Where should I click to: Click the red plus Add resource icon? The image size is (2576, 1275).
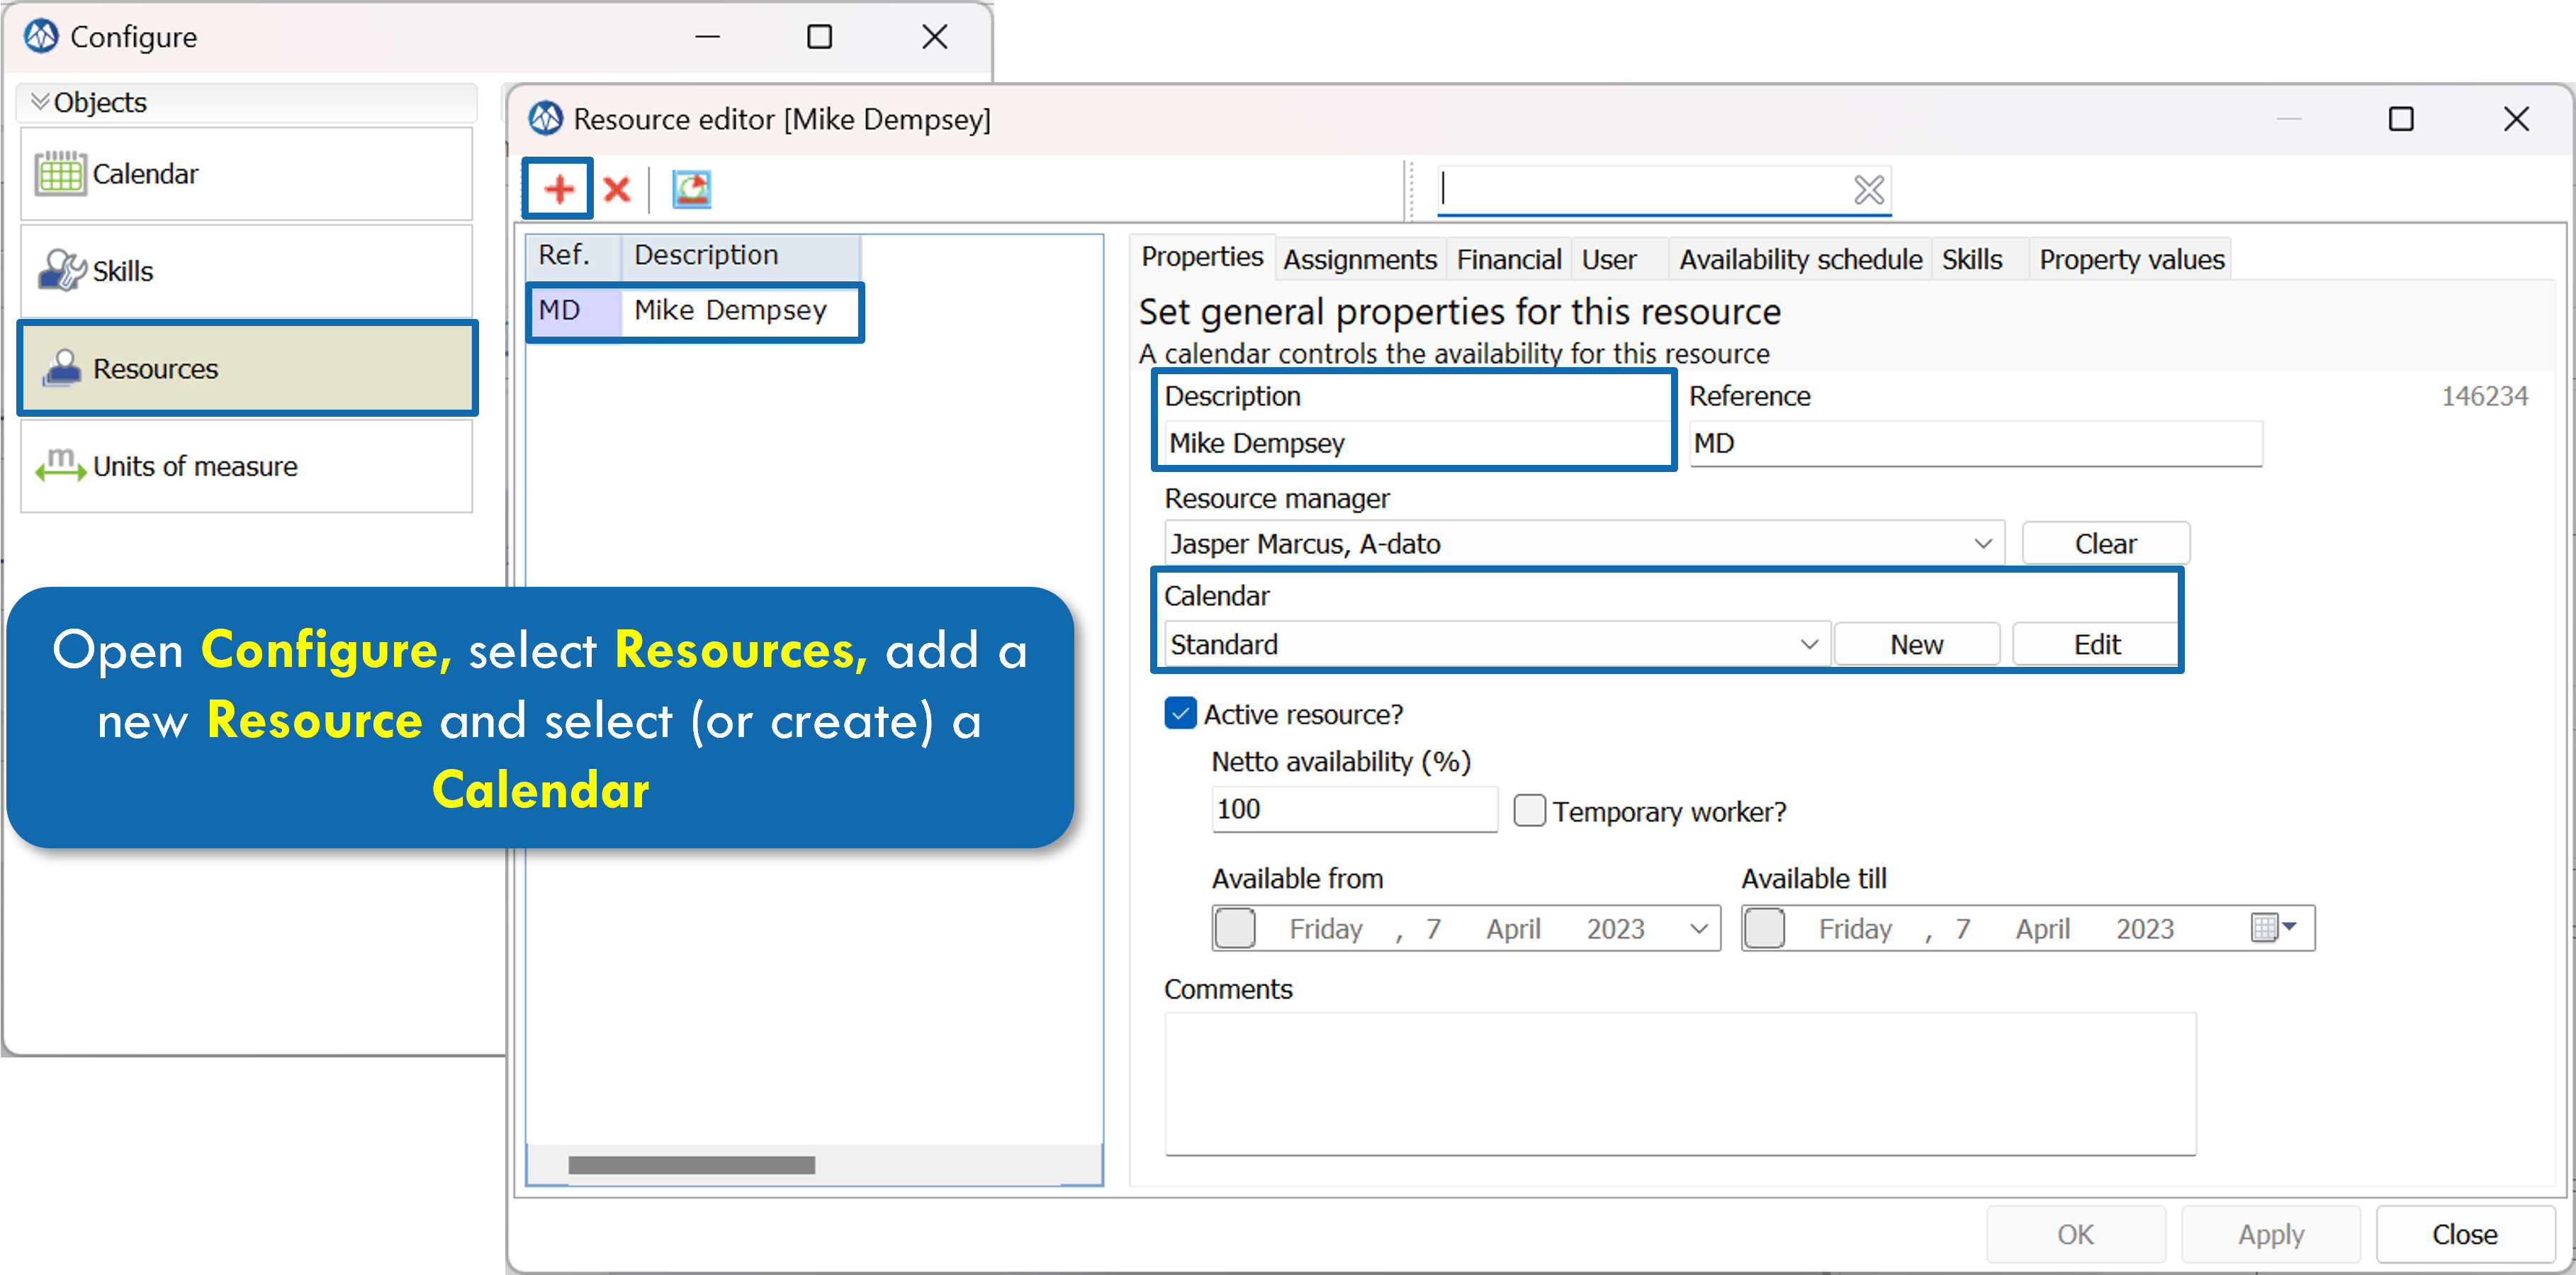559,189
